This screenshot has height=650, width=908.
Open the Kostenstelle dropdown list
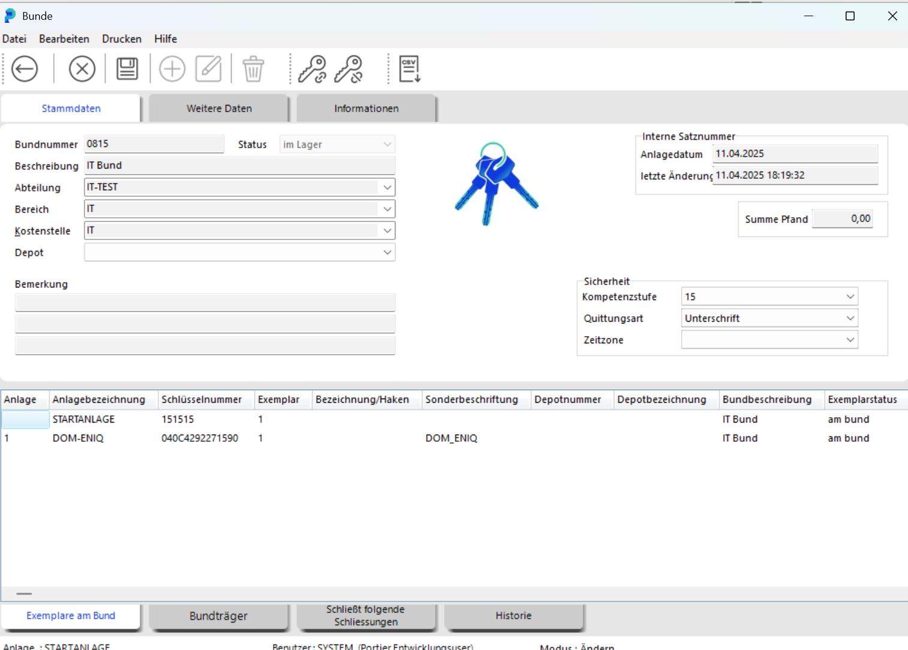click(387, 230)
